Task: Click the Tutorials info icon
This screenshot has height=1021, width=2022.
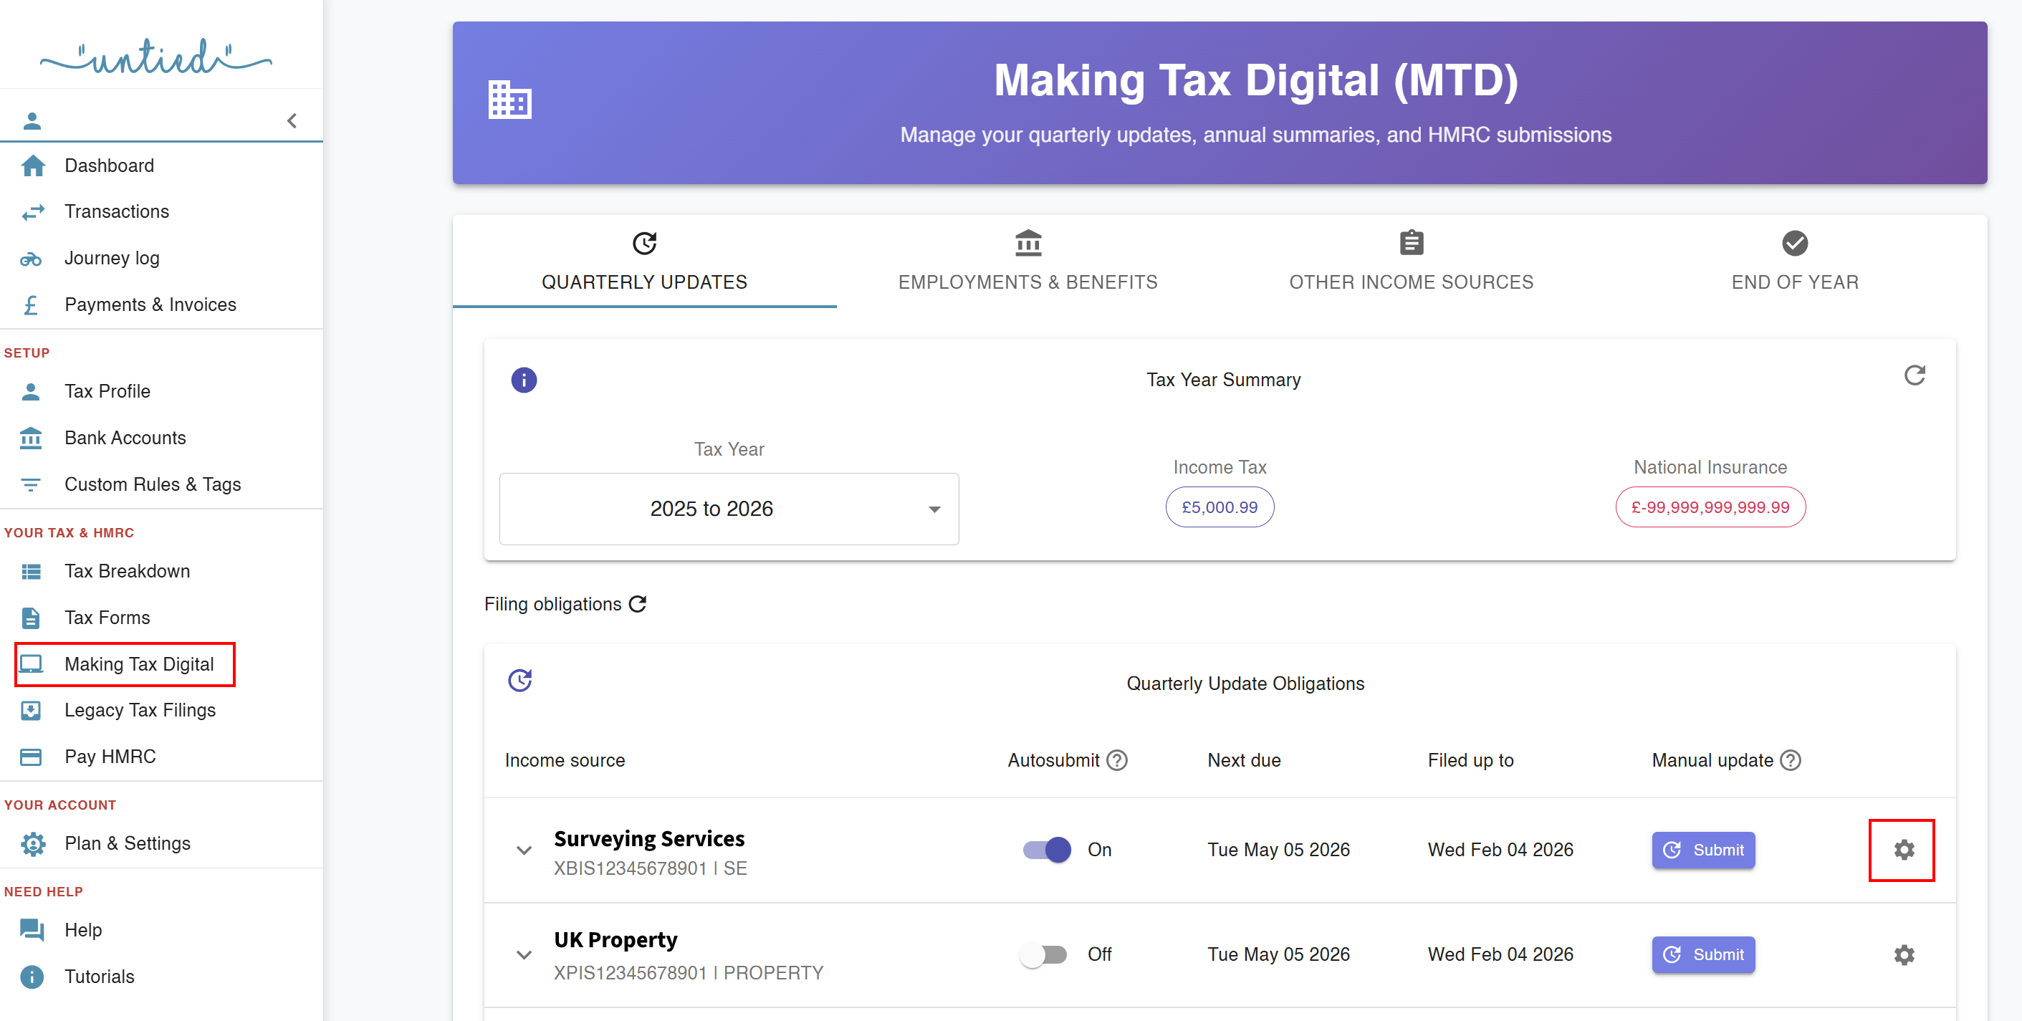Action: click(32, 977)
